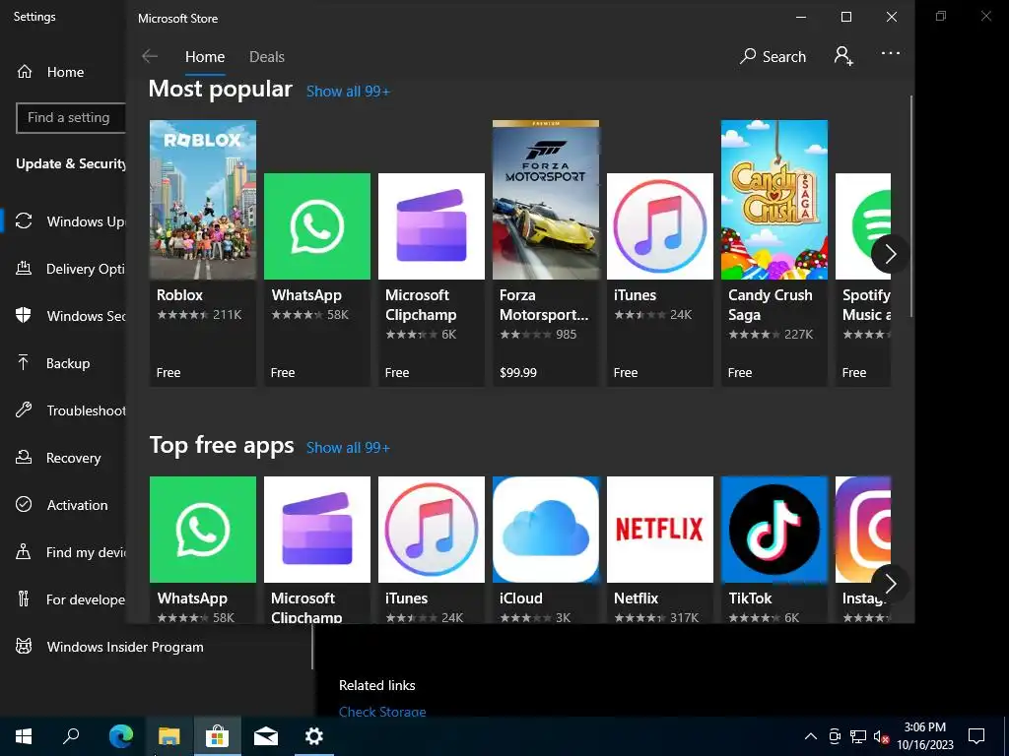Open File Explorer from taskbar
This screenshot has height=756, width=1009.
(169, 736)
